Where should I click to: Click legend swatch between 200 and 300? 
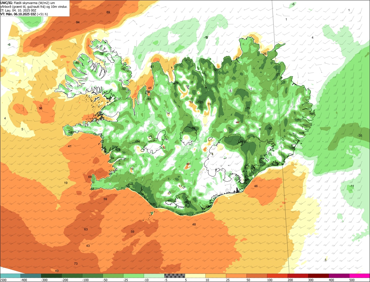point(297,276)
